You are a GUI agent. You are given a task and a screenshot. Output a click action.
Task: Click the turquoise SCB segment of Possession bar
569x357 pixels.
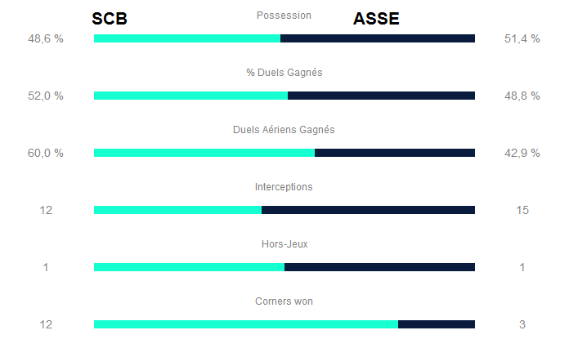(x=187, y=38)
